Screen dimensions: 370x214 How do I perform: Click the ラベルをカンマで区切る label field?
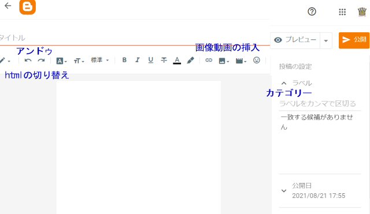(320, 104)
